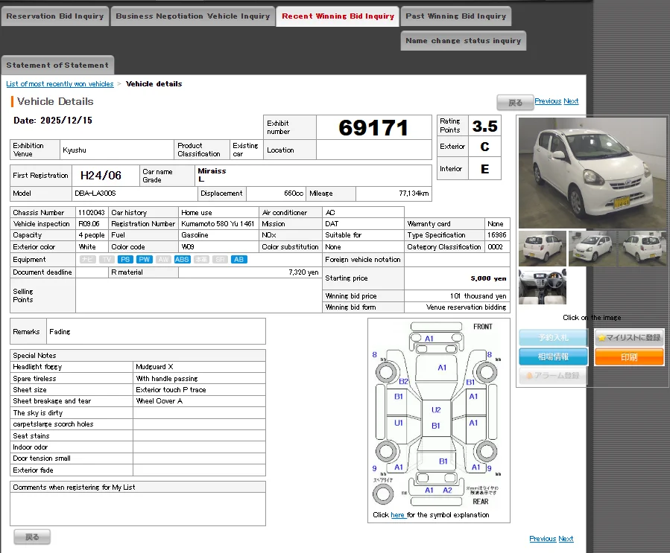Click the top 戻る back button
Viewport: 670px width, 553px height.
515,103
